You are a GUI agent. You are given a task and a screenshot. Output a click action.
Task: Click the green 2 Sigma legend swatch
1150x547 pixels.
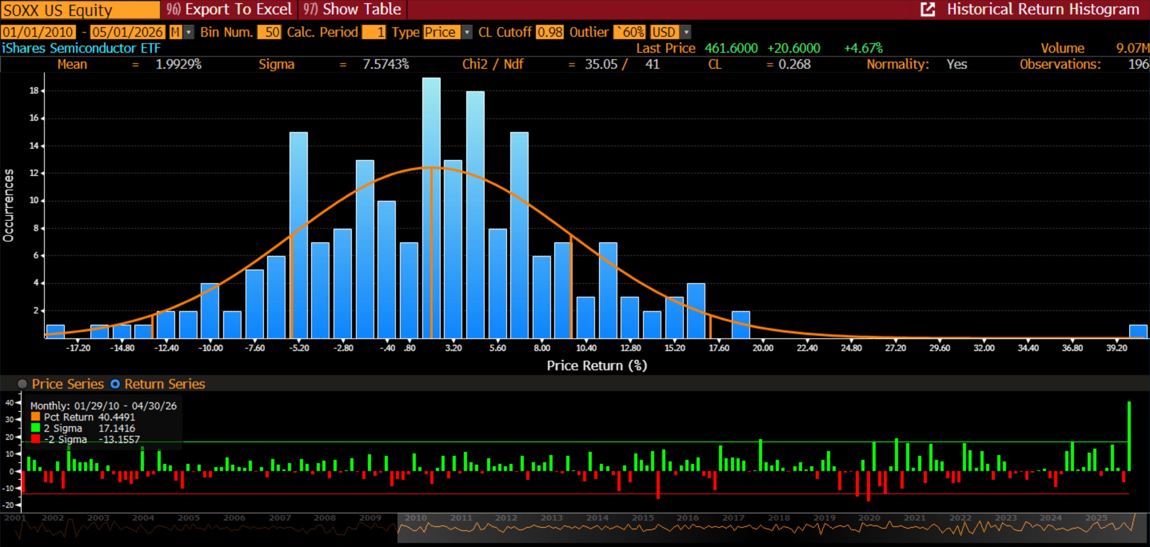pos(36,428)
